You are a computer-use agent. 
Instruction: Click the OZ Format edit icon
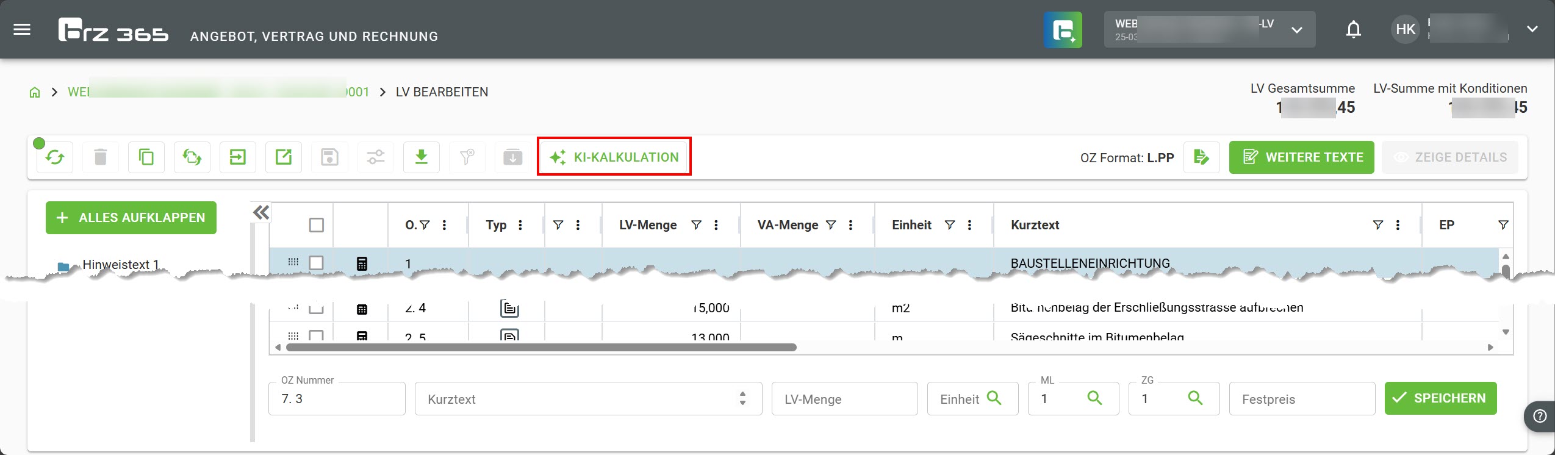(1201, 157)
